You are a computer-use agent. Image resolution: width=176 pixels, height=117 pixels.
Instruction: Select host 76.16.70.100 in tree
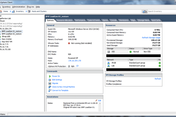pyautogui.click(x=5, y=49)
